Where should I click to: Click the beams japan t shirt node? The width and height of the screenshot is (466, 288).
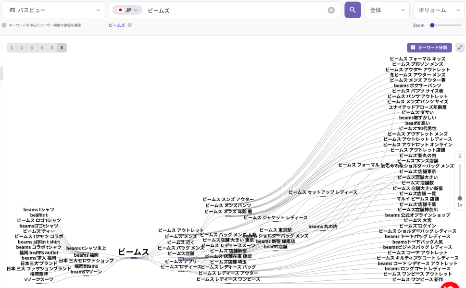[39, 242]
